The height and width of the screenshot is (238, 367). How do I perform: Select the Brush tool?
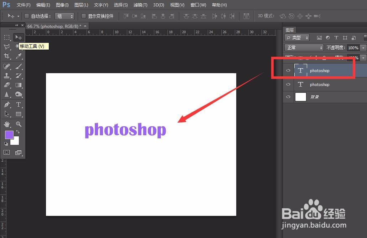click(x=19, y=66)
